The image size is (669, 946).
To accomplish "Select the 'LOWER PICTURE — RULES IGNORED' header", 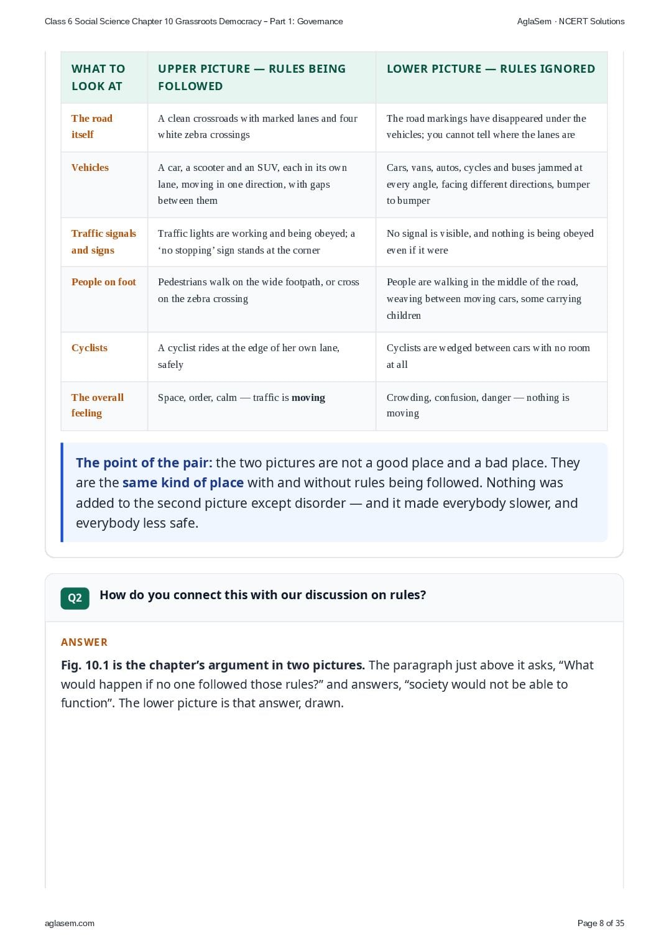I will point(491,69).
